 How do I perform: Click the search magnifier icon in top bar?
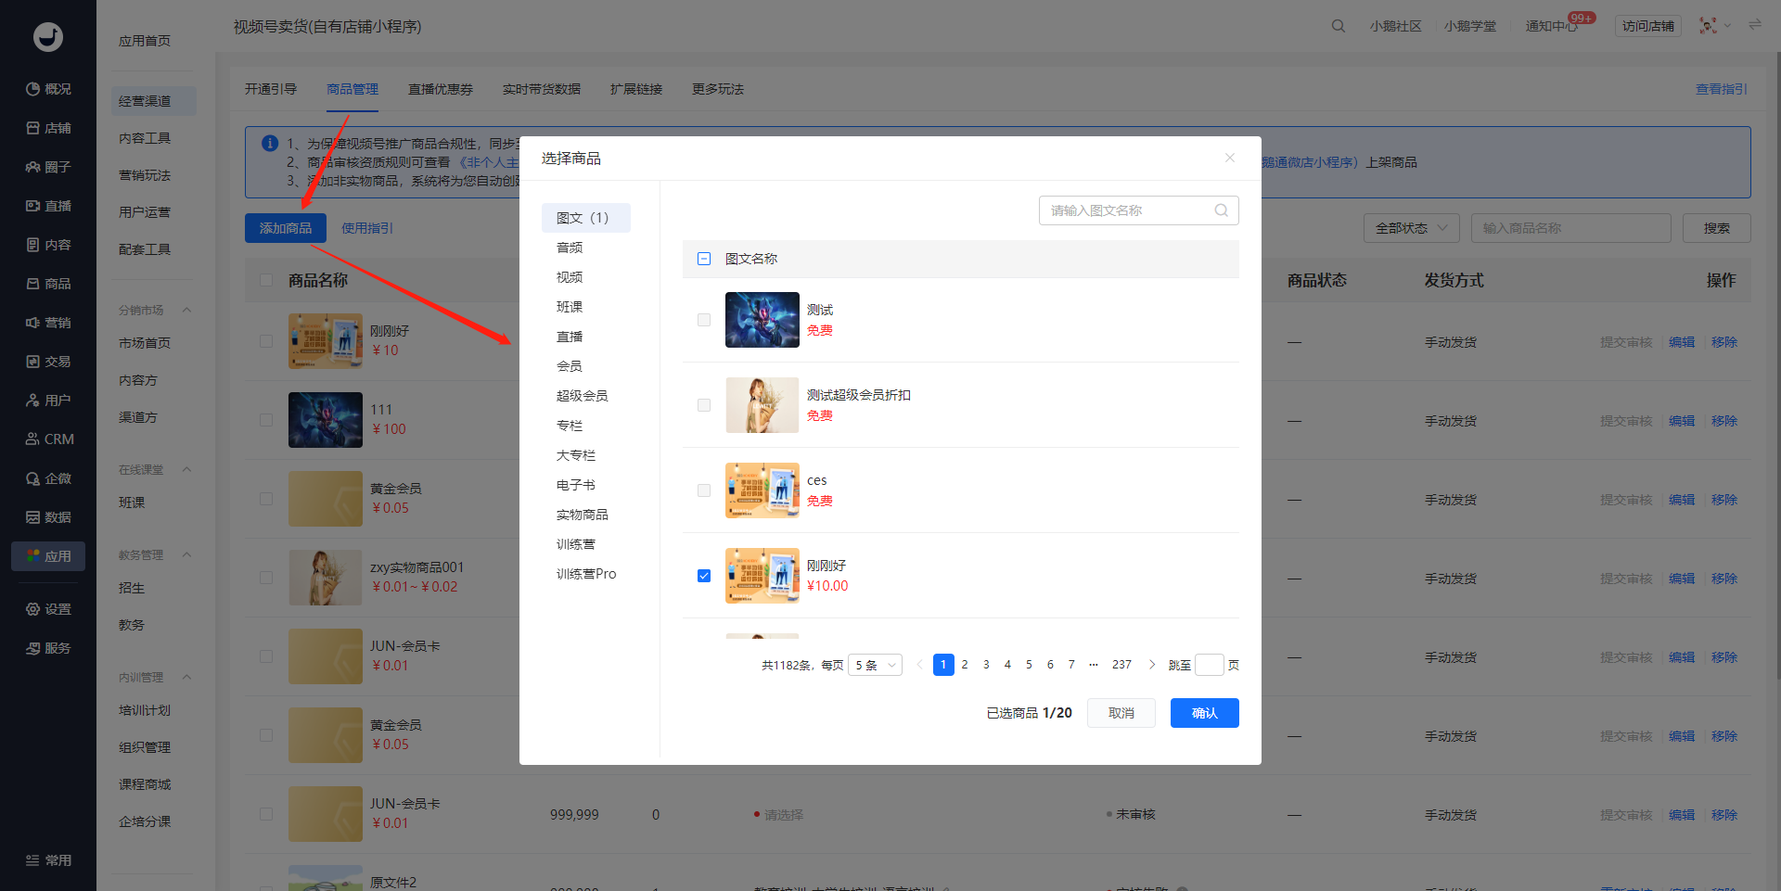point(1338,26)
